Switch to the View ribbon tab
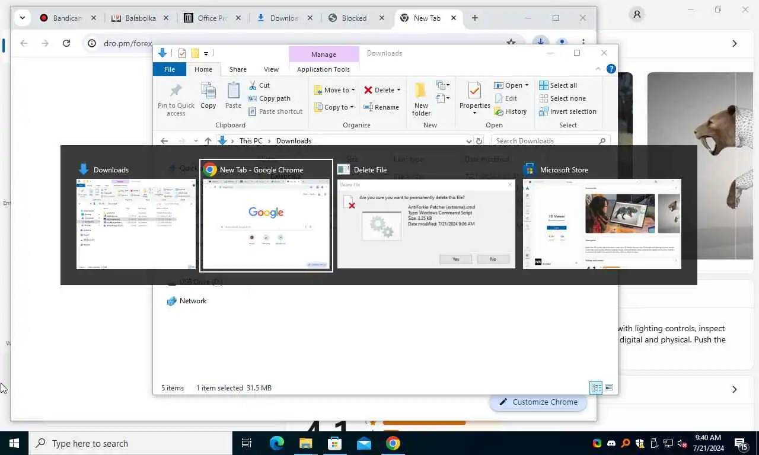Viewport: 759px width, 455px height. [271, 69]
